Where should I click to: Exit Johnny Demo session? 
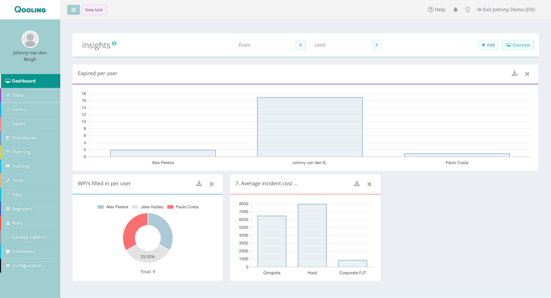pyautogui.click(x=506, y=10)
